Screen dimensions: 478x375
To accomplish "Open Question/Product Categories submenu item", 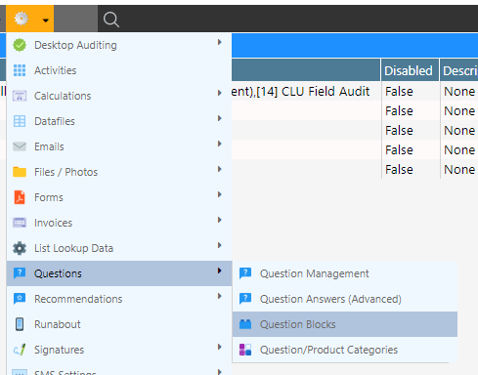I will tap(345, 350).
